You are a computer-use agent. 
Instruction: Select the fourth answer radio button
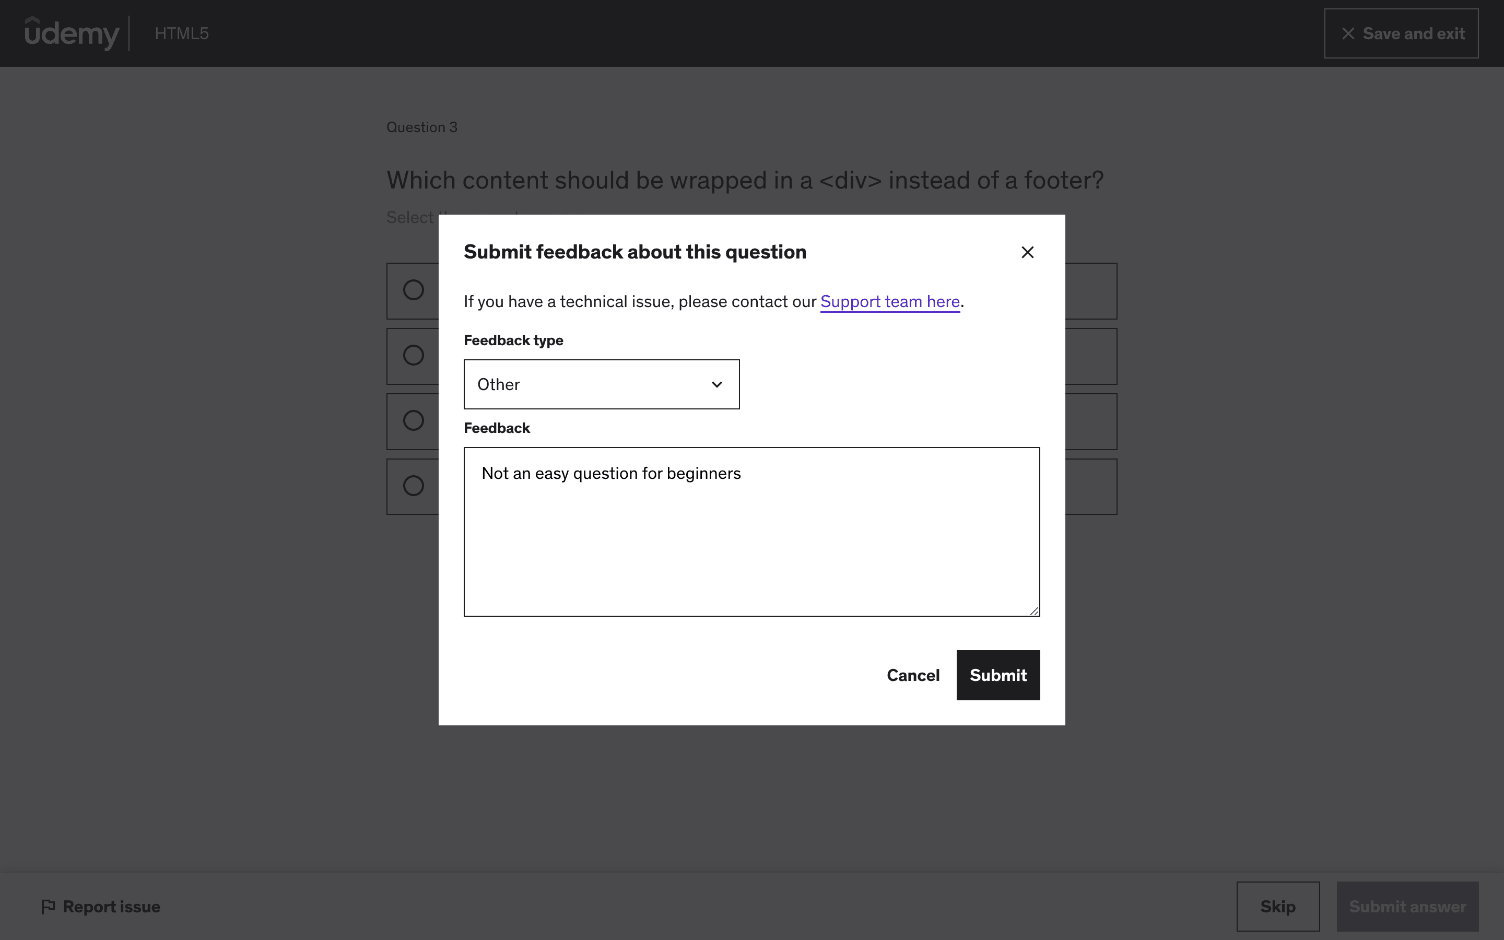point(413,486)
